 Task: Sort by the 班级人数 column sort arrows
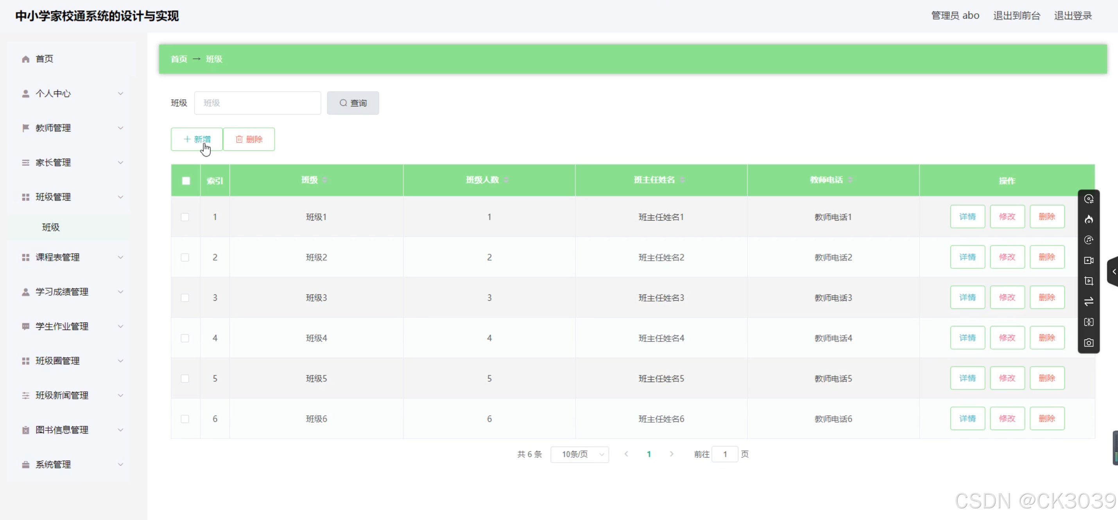[x=506, y=180]
